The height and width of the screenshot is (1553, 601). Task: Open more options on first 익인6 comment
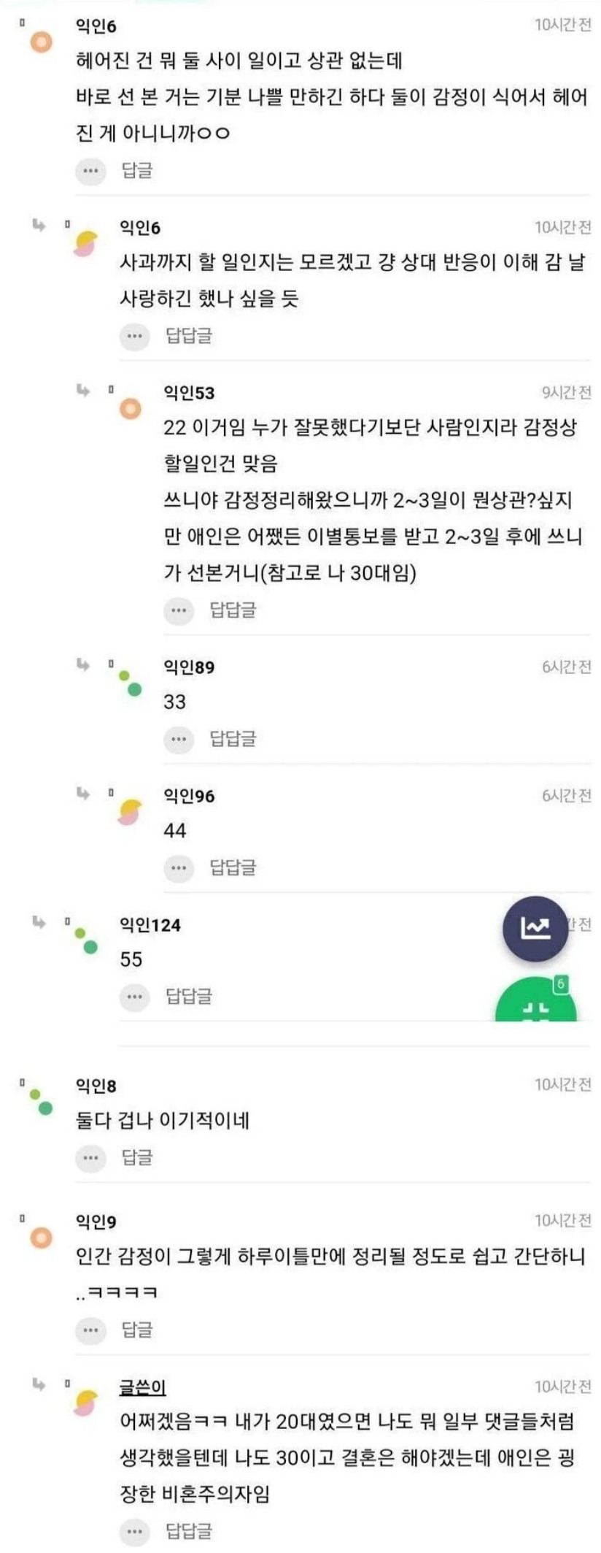pyautogui.click(x=90, y=171)
